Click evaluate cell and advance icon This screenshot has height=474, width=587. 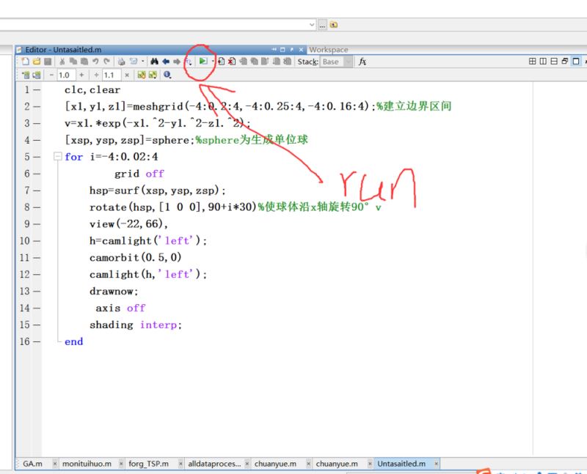(36, 75)
